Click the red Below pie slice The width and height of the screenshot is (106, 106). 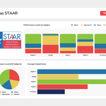(x=14, y=75)
